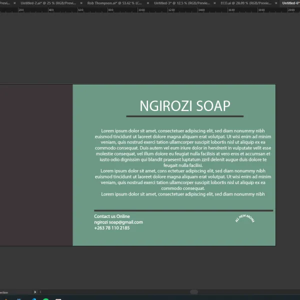The width and height of the screenshot is (300, 300).
Task: Select the curved ALL NEW AROMA text
Action: pos(244,218)
